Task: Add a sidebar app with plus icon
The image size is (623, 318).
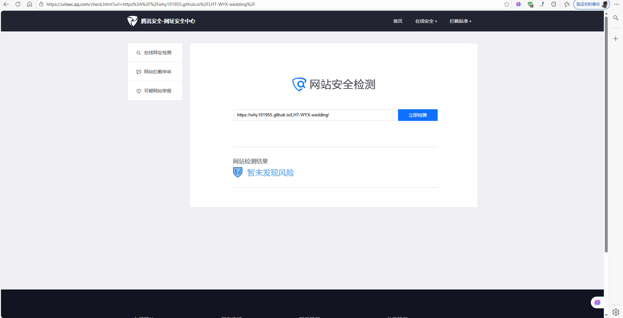Action: [x=616, y=39]
